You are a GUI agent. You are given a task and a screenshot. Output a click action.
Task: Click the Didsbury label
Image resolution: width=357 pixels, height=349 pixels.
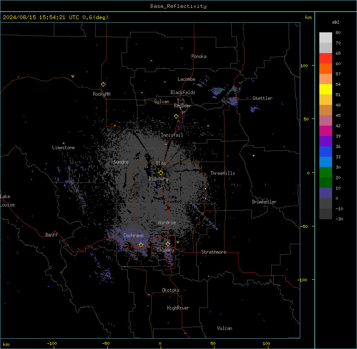click(159, 179)
